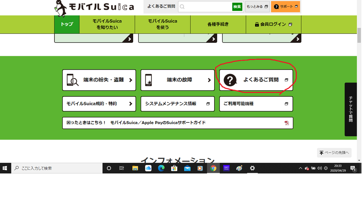Open Settings gear in the taskbar
This screenshot has height=204, width=363.
253,168
